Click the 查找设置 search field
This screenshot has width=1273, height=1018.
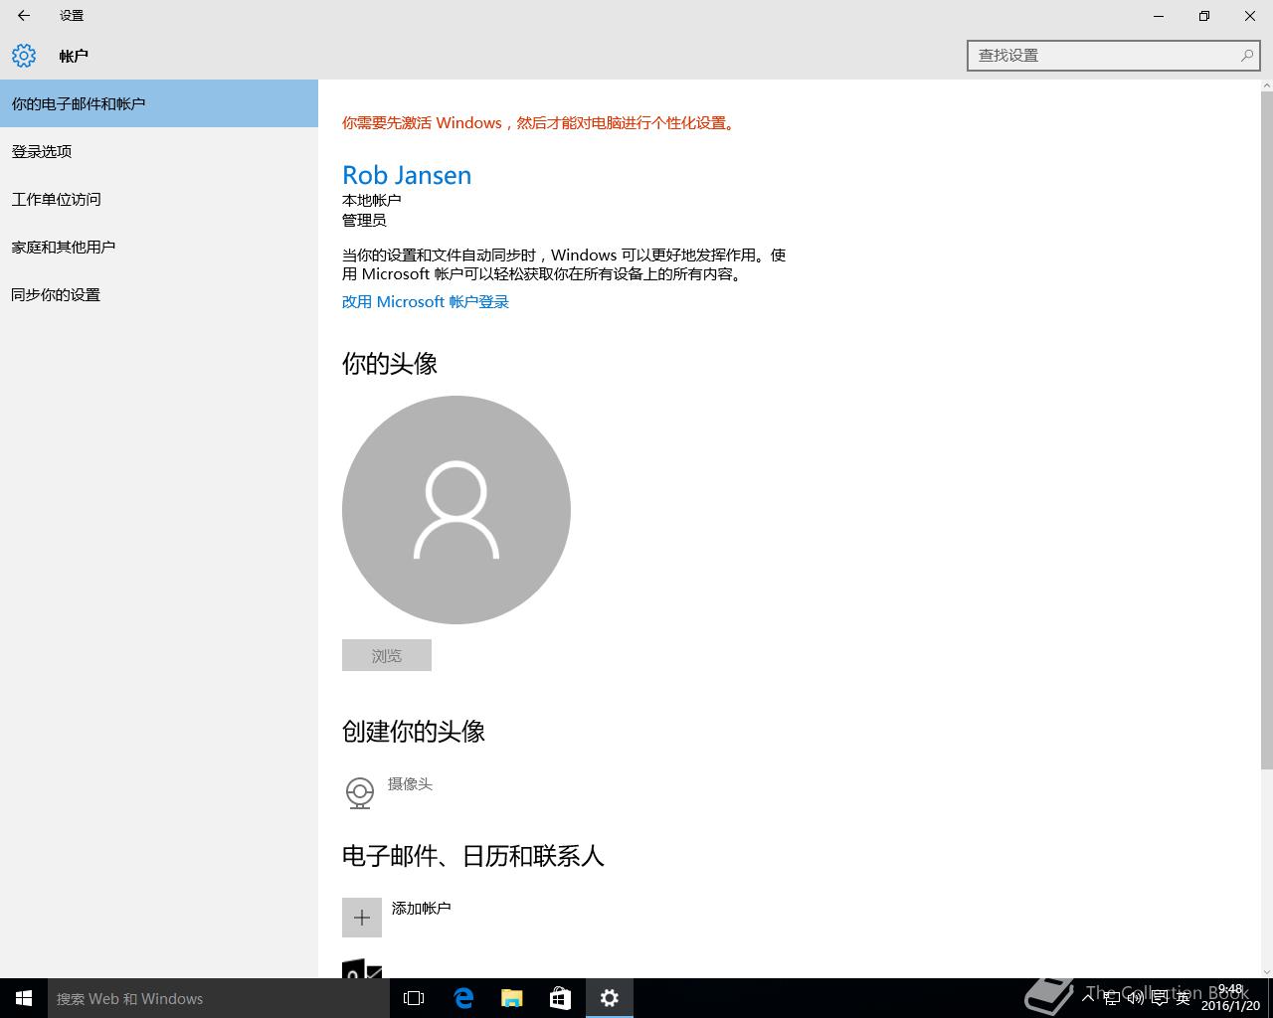tap(1114, 56)
